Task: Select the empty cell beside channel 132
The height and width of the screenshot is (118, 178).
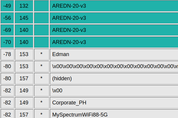Action: tap(42, 6)
